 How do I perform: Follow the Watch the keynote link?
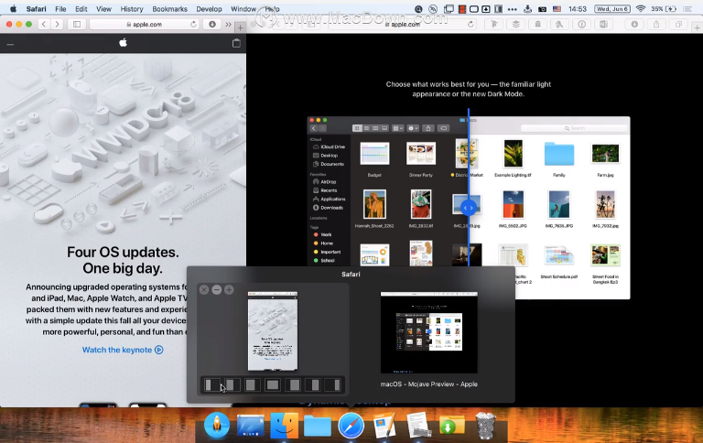(x=123, y=350)
